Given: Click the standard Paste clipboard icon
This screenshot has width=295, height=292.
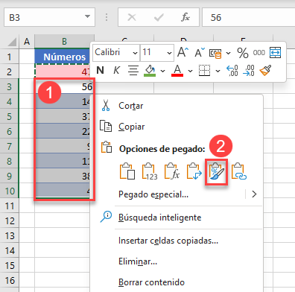Looking at the screenshot, I should click(x=127, y=171).
